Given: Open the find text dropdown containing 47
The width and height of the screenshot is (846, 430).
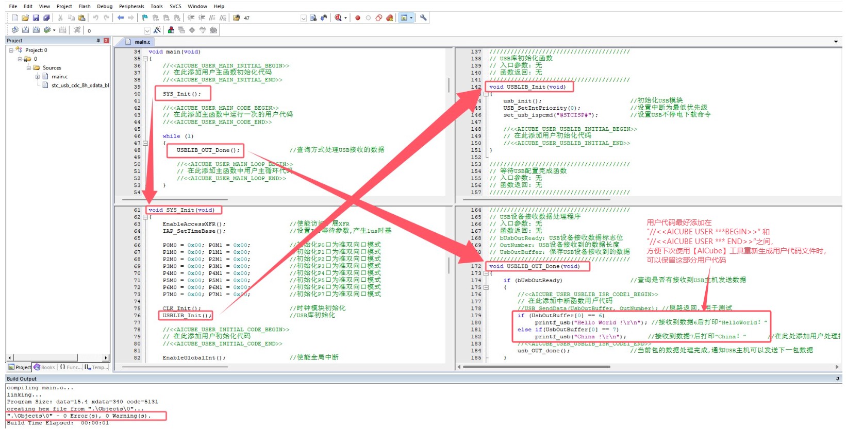Looking at the screenshot, I should coord(303,18).
